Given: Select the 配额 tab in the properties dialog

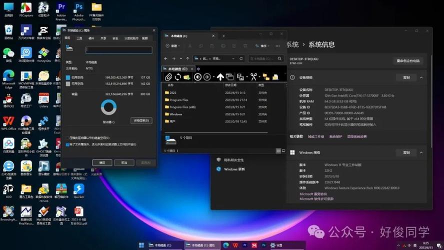Looking at the screenshot, I should pos(145,38).
